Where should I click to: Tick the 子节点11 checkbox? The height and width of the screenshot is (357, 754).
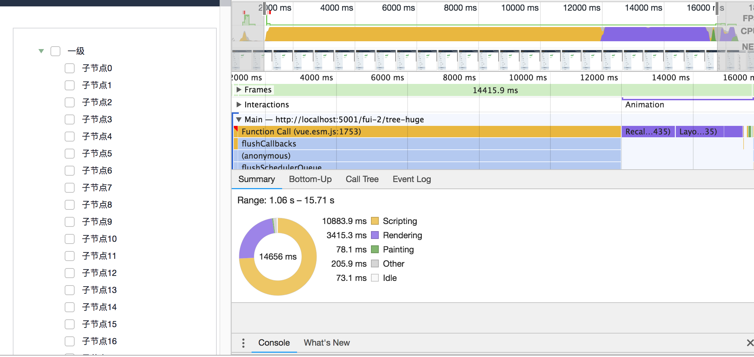(x=70, y=256)
